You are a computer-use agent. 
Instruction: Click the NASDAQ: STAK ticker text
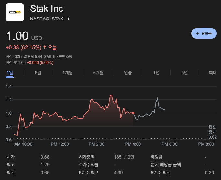[x=47, y=19]
